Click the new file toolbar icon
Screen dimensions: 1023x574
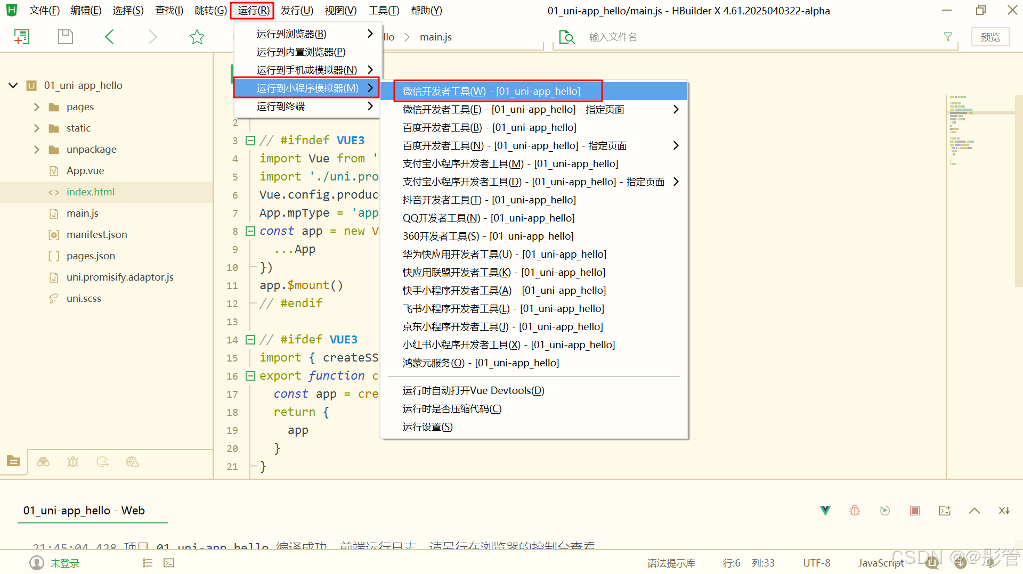[x=21, y=37]
